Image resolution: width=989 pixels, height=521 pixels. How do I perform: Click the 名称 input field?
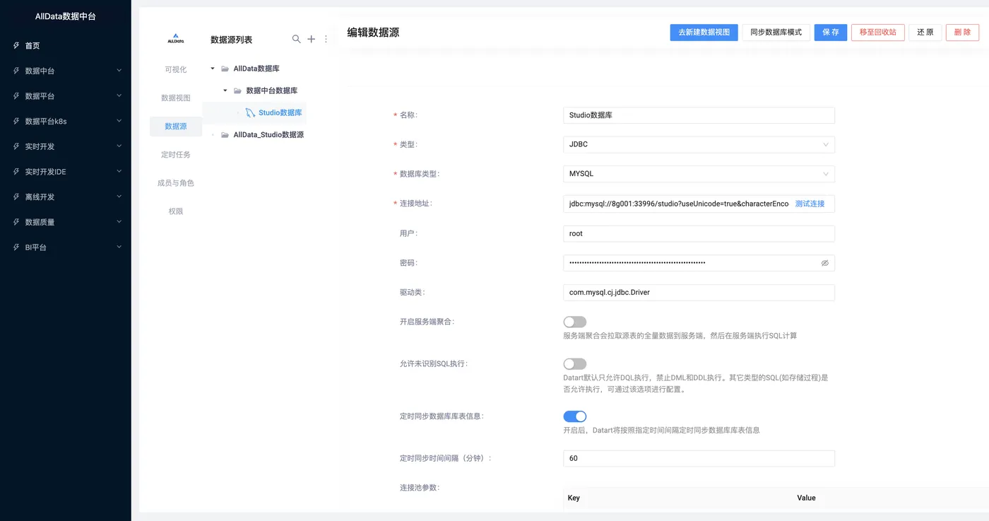coord(699,115)
